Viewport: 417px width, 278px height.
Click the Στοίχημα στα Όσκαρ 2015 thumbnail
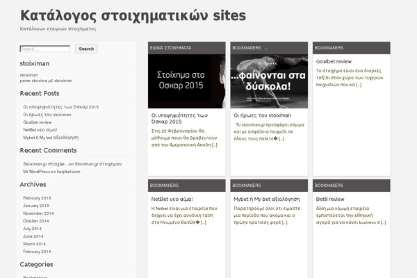point(187,81)
